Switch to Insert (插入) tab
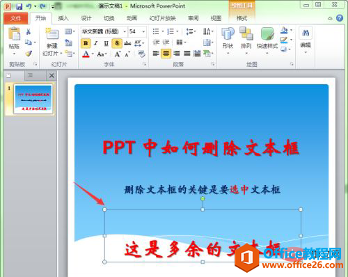This screenshot has width=348, height=277. (63, 18)
